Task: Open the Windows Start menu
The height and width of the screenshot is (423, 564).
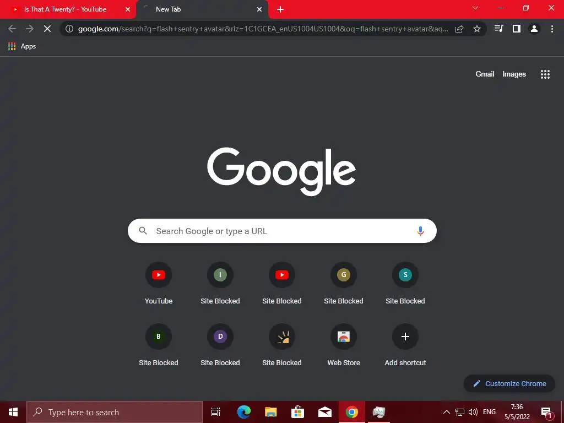Action: (13, 412)
